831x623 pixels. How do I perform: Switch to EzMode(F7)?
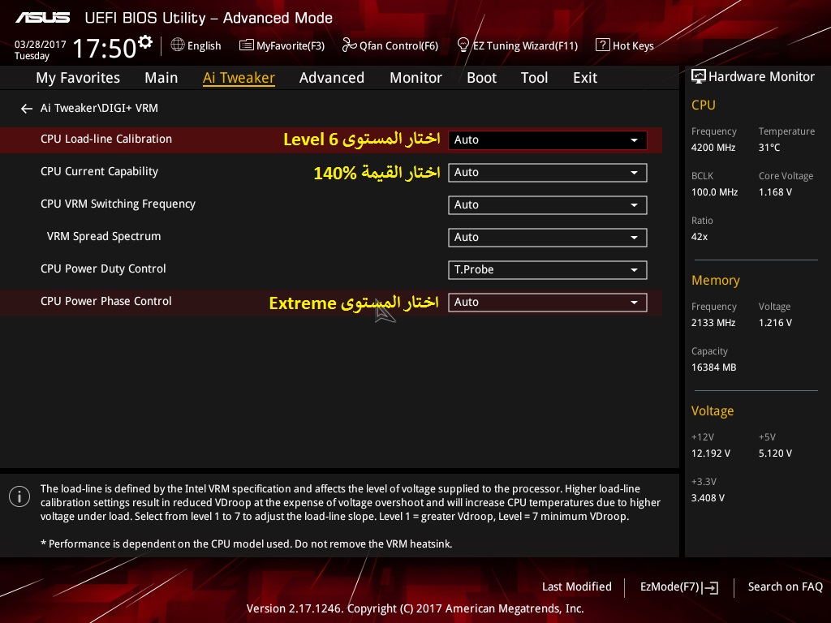679,587
